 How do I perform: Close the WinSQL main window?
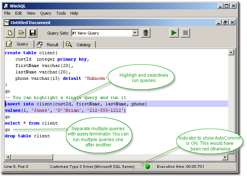233,6
